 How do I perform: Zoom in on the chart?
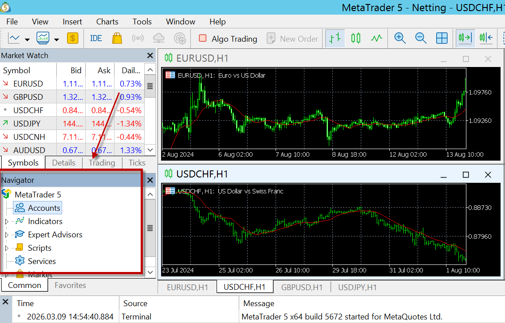pyautogui.click(x=400, y=39)
